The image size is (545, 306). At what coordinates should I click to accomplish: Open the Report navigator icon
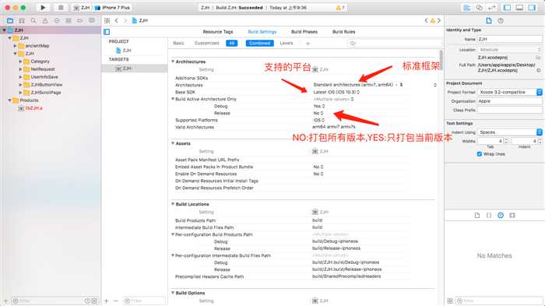click(92, 20)
